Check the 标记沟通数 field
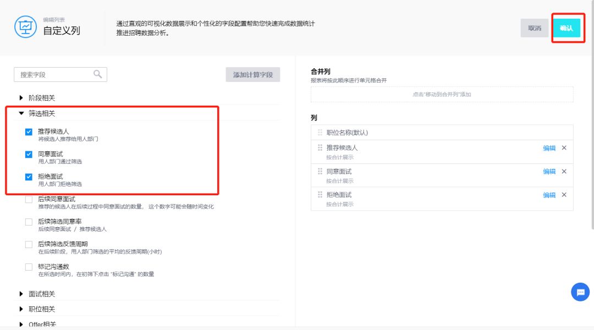This screenshot has height=330, width=594. point(29,267)
